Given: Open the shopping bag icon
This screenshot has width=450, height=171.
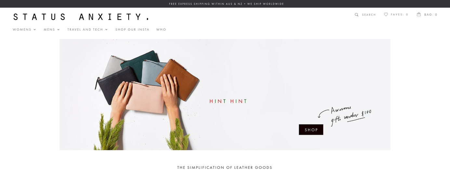Looking at the screenshot, I should coord(419,14).
